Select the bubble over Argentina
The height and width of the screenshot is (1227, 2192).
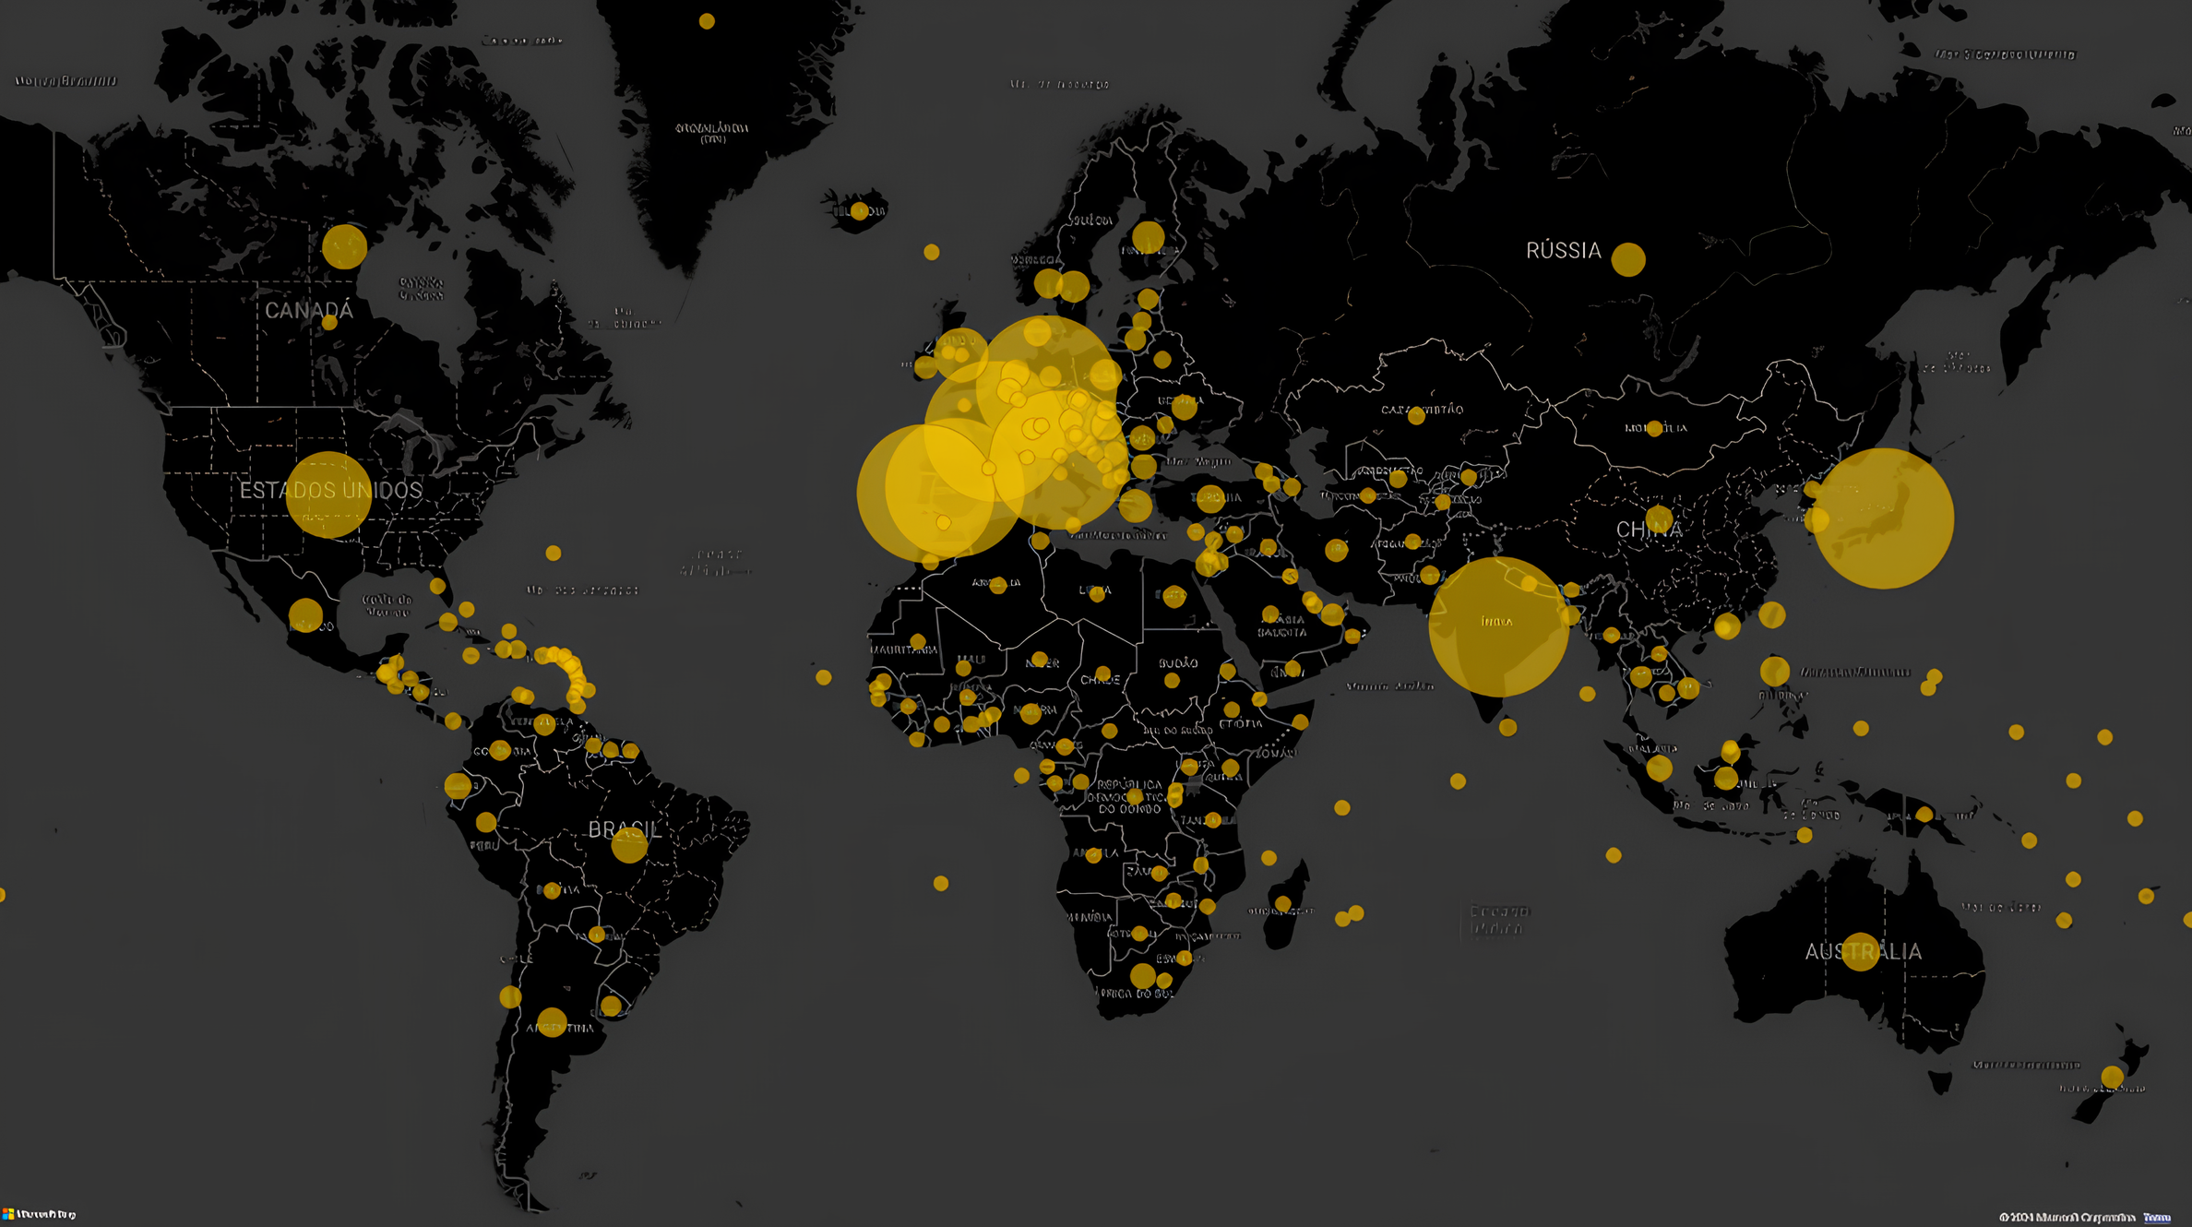point(552,1022)
